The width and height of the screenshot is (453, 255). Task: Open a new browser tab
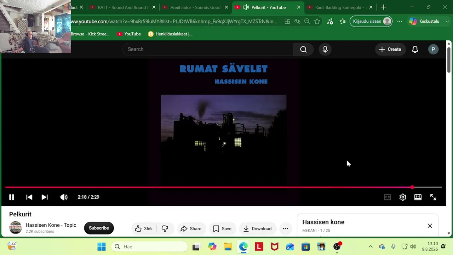(x=384, y=7)
